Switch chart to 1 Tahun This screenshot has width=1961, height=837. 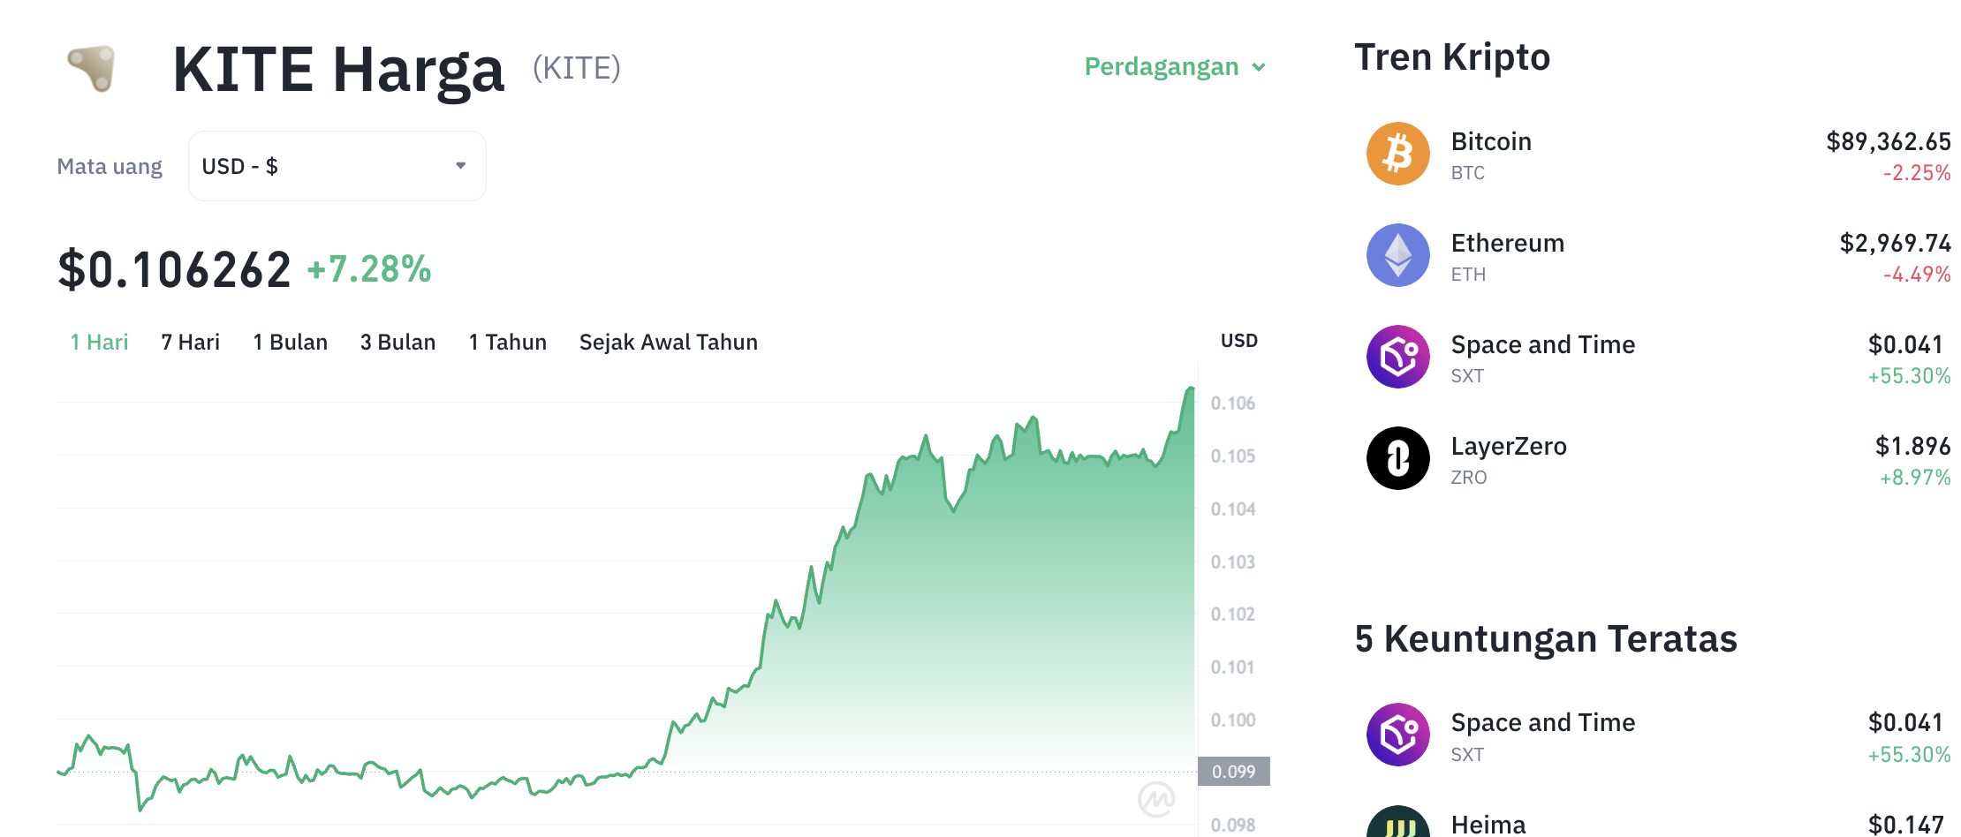pos(507,343)
